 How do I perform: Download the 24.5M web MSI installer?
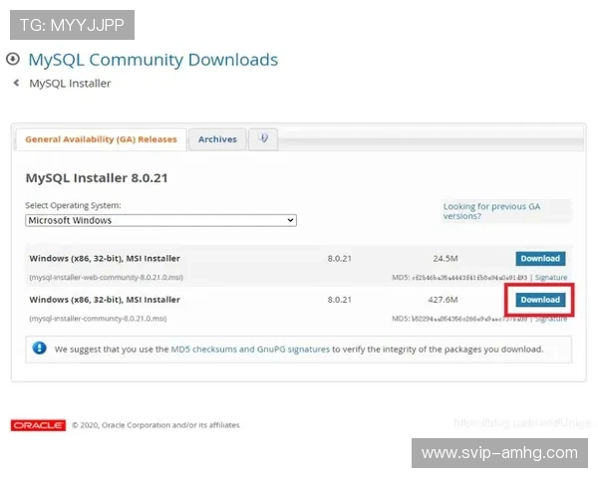click(540, 259)
